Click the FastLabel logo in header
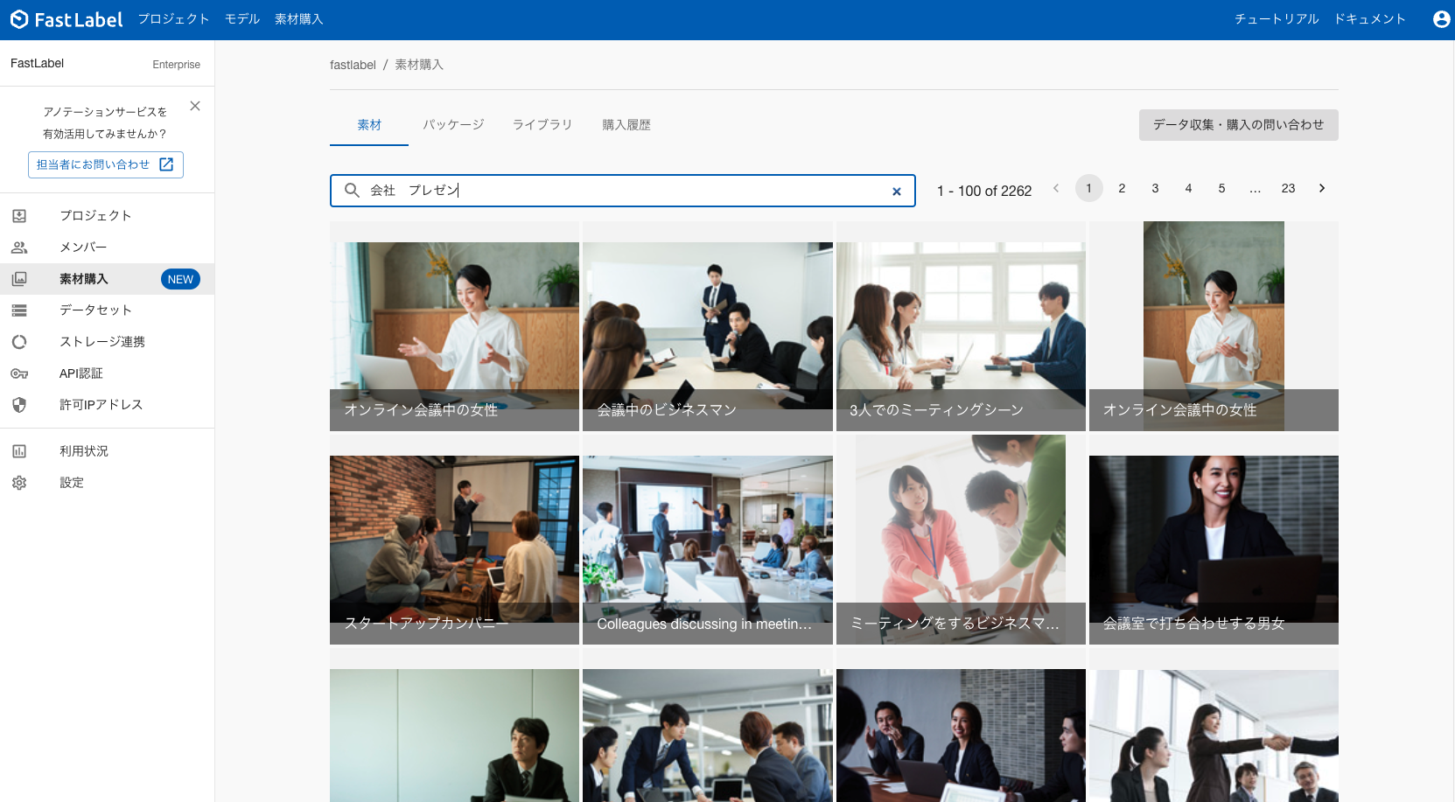This screenshot has width=1455, height=802. point(66,19)
